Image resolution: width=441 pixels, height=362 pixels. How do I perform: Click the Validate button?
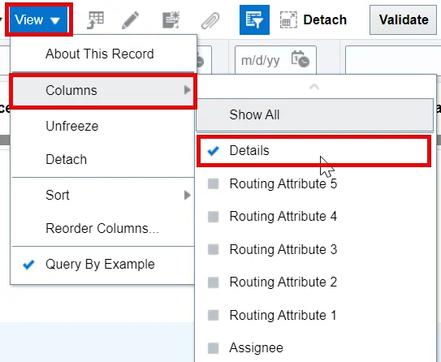pos(403,20)
